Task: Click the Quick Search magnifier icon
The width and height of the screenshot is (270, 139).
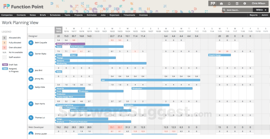Action: tap(224, 10)
